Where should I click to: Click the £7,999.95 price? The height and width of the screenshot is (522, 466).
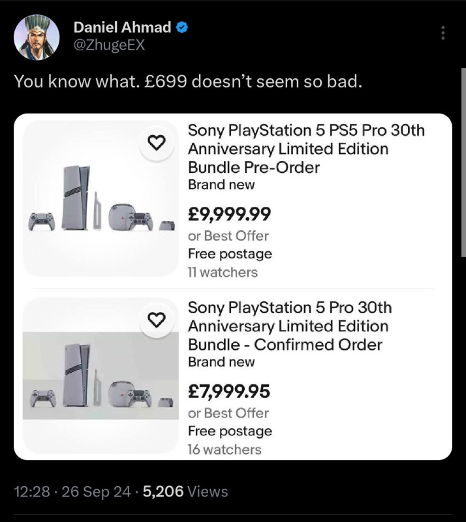(x=228, y=391)
